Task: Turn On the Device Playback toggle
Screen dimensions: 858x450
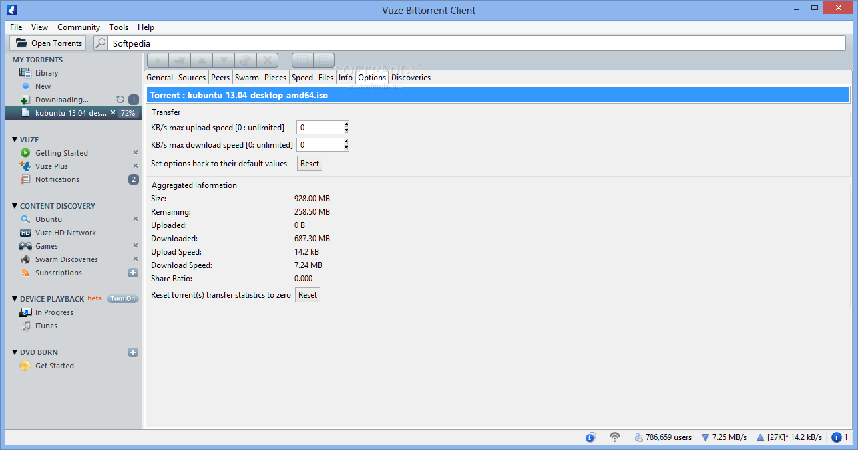Action: (x=122, y=299)
